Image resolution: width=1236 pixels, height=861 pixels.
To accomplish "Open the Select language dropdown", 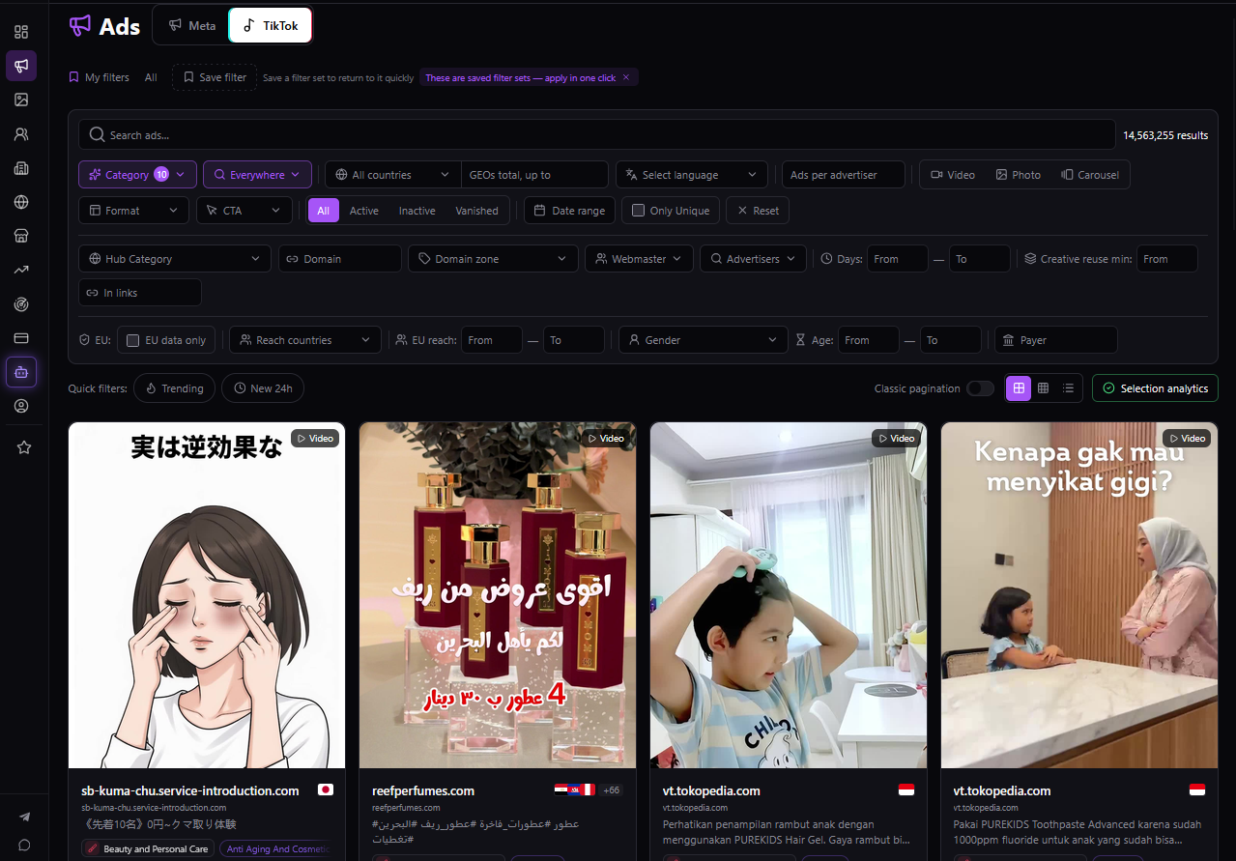I will (x=692, y=175).
